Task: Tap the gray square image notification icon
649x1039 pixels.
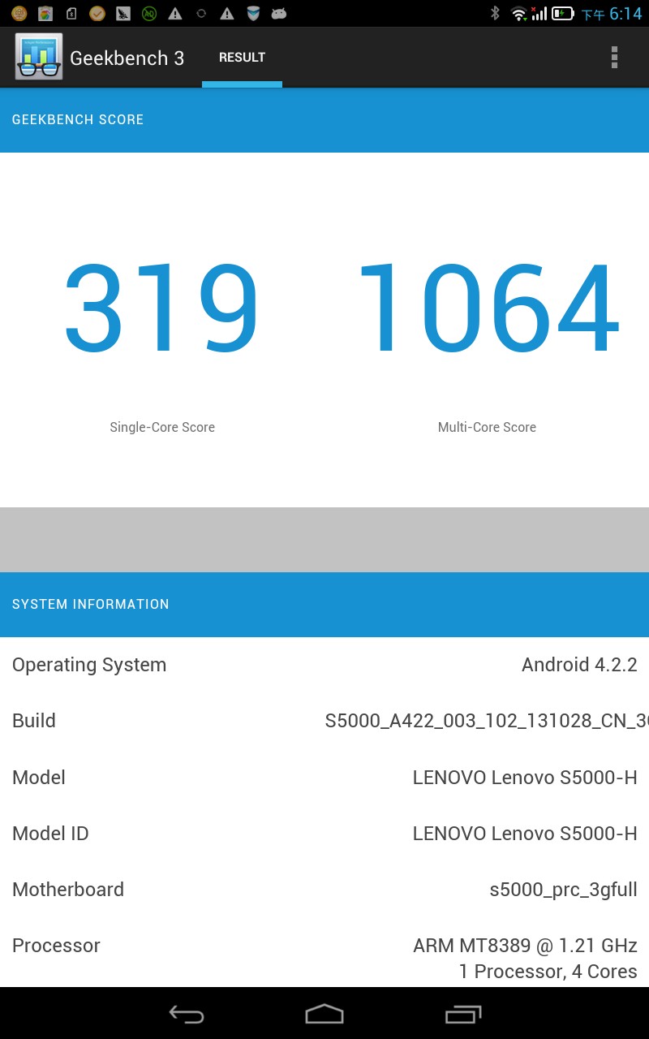Action: coord(123,14)
